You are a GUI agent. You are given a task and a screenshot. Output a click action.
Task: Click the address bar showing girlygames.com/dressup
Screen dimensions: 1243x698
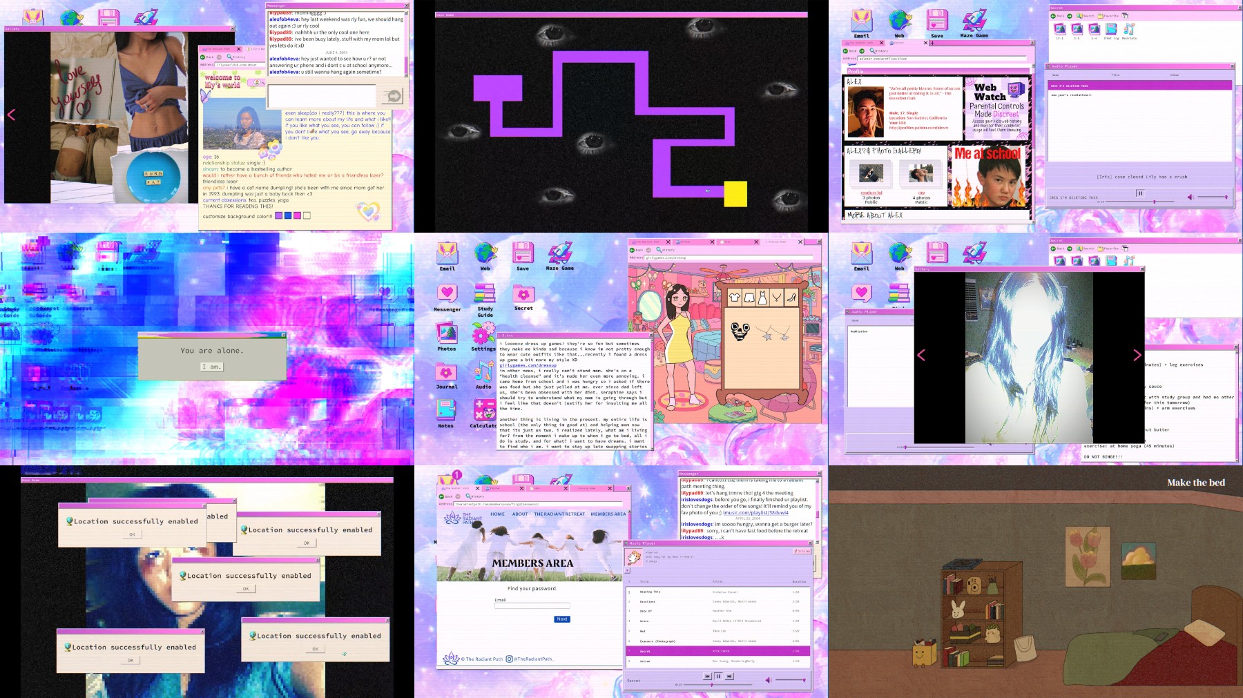730,258
